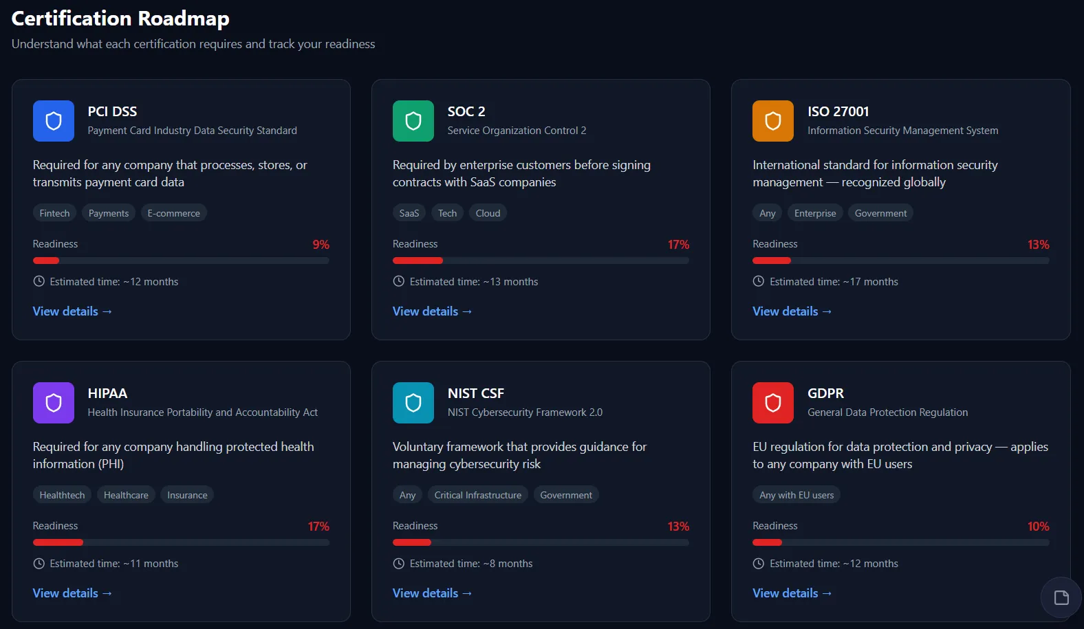Click Estimated time ~8 months text

(471, 564)
